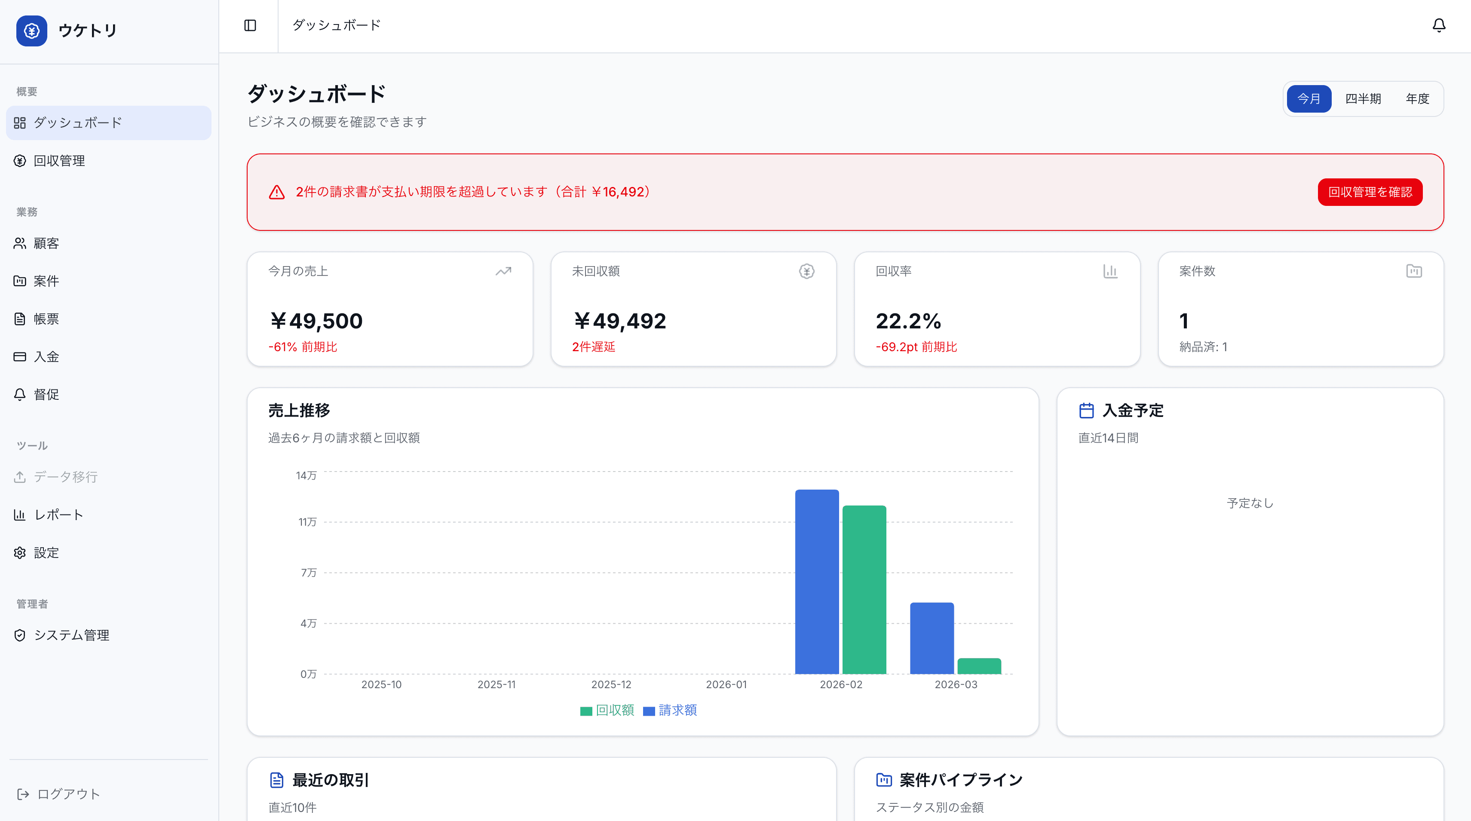Select 入金 in the sidebar
Viewport: 1471px width, 821px height.
[46, 355]
